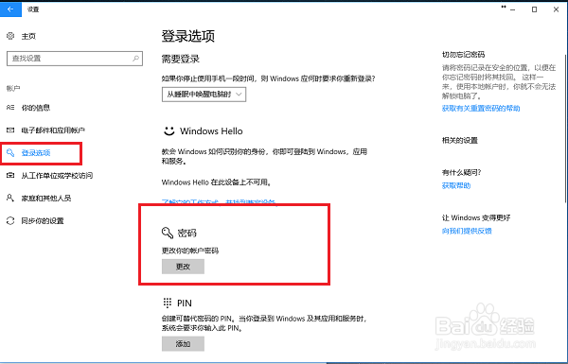The height and width of the screenshot is (364, 568).
Task: Click the PIN keypad dots icon
Action: click(167, 303)
